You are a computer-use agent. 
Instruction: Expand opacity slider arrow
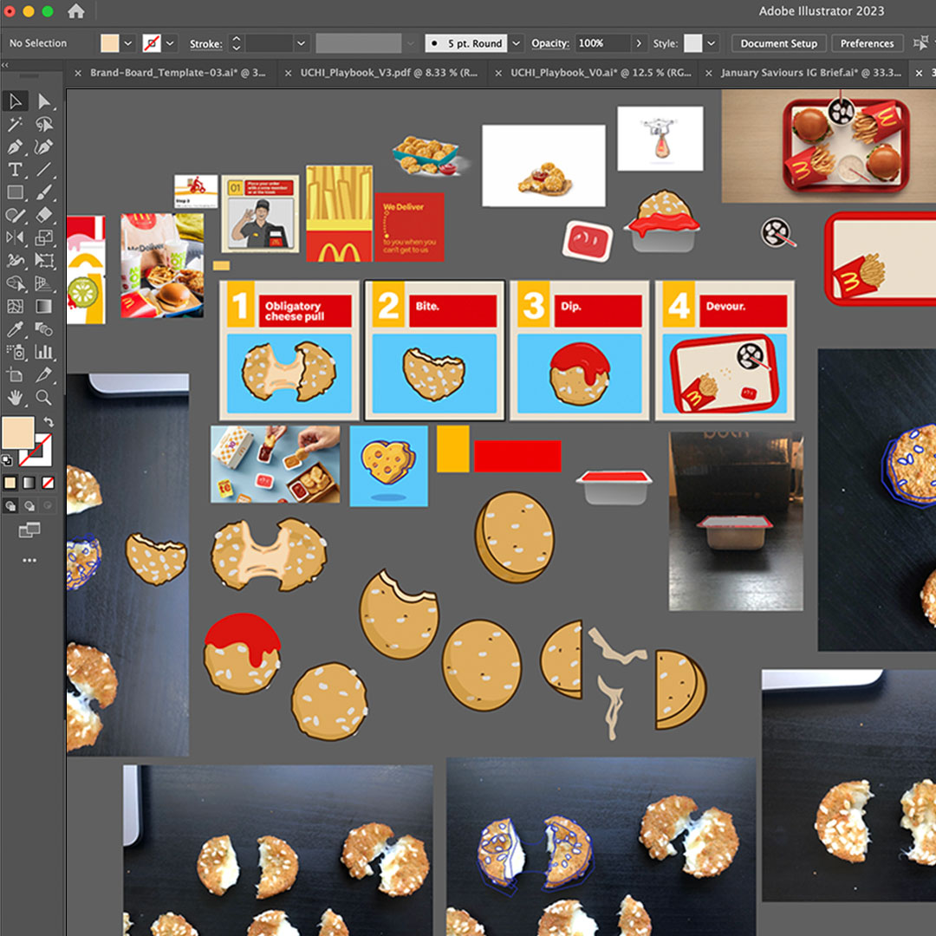click(639, 43)
